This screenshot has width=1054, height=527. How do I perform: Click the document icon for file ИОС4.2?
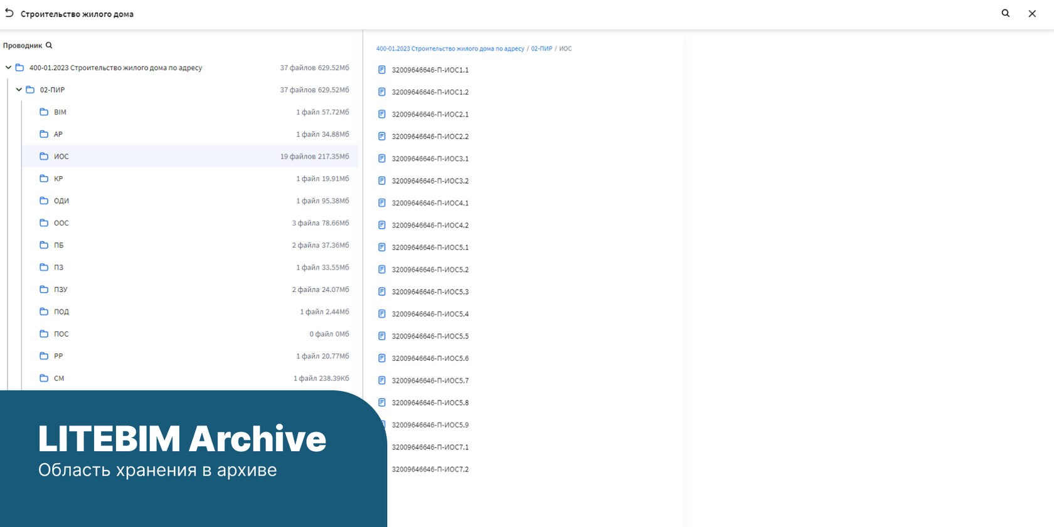click(x=381, y=225)
